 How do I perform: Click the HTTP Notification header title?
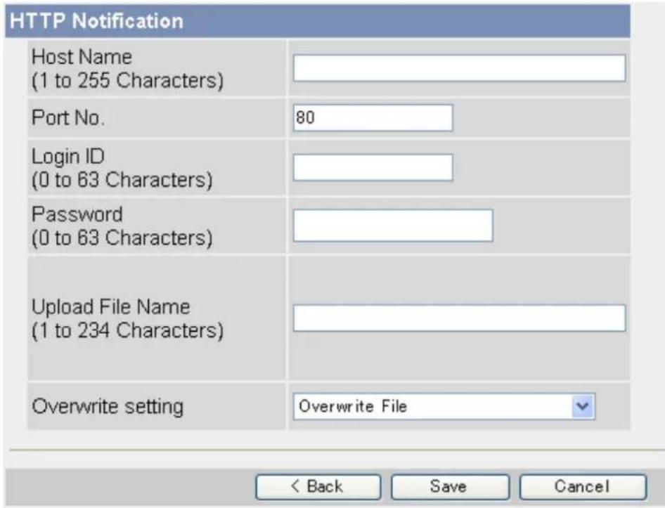pos(97,21)
